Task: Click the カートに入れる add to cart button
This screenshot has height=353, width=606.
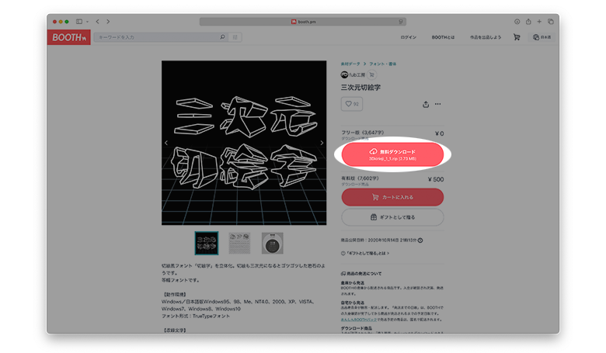Action: pyautogui.click(x=392, y=197)
